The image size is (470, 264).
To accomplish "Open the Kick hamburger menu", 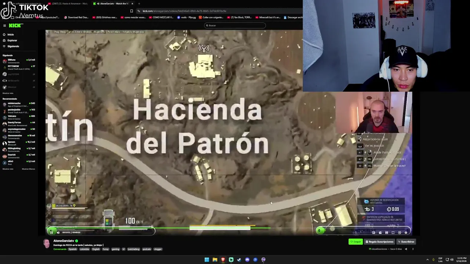I will (x=4, y=25).
